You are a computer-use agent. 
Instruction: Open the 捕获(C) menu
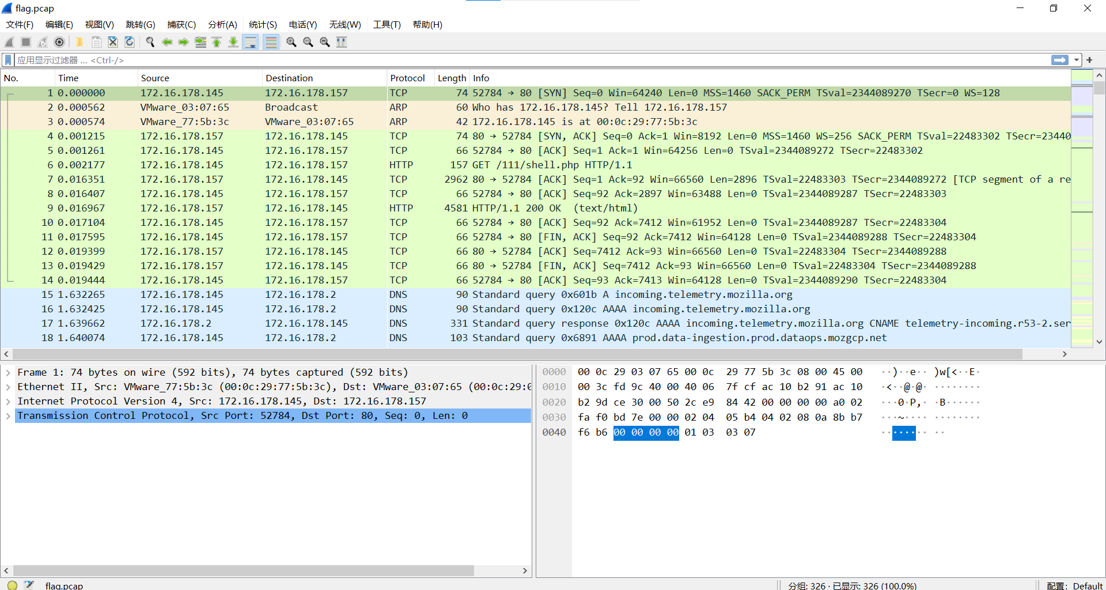pos(181,25)
